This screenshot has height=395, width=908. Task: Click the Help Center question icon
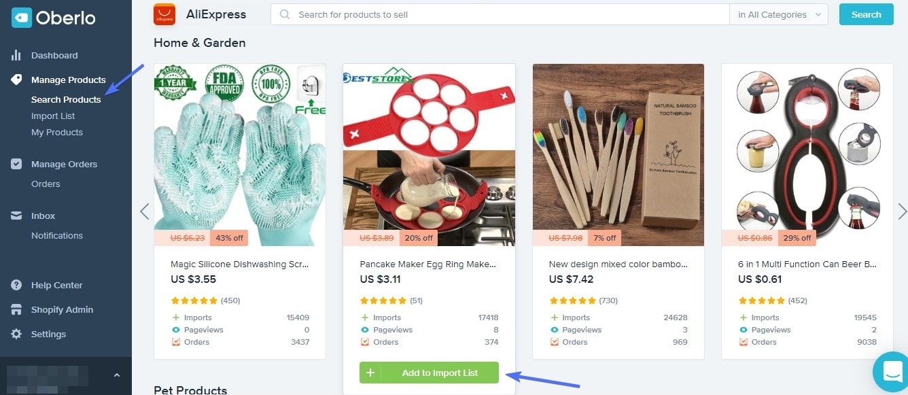click(x=16, y=285)
